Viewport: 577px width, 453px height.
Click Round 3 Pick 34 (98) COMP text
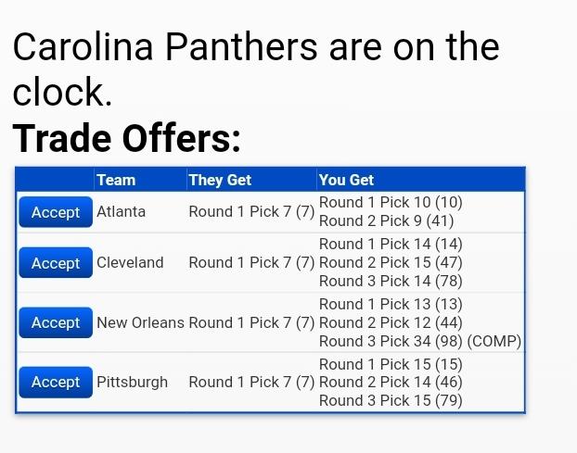[420, 341]
